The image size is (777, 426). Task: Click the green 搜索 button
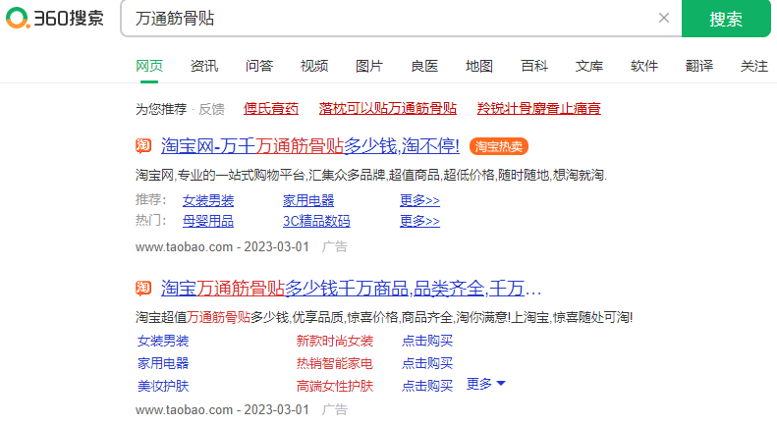tap(726, 19)
